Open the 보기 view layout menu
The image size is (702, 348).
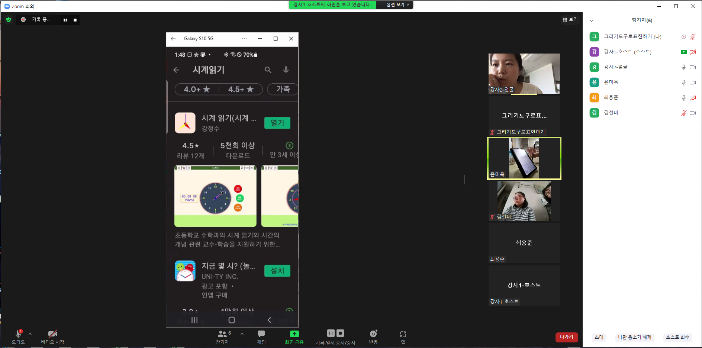tap(570, 20)
